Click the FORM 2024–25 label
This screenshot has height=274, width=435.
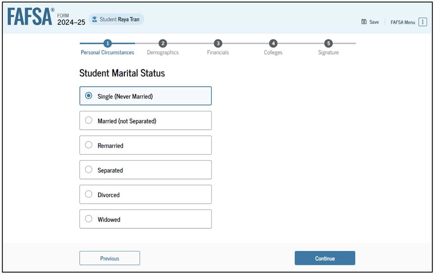point(71,20)
